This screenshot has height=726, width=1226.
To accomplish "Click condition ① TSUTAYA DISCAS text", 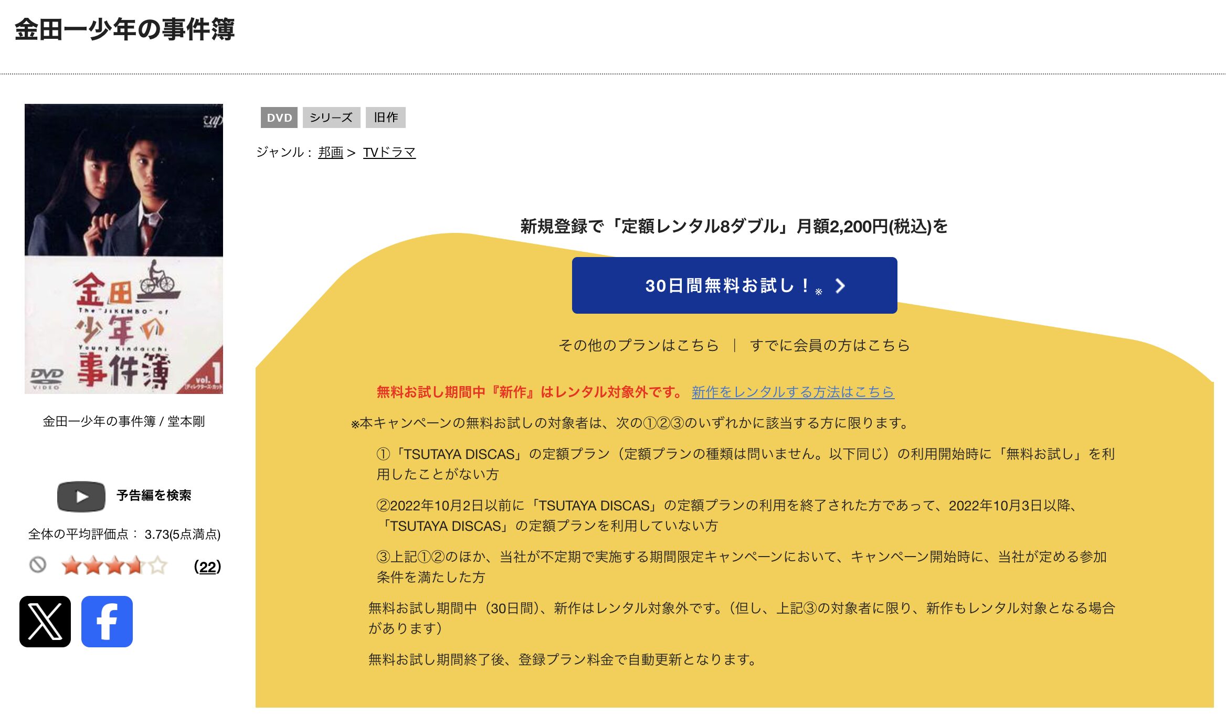I will [746, 464].
